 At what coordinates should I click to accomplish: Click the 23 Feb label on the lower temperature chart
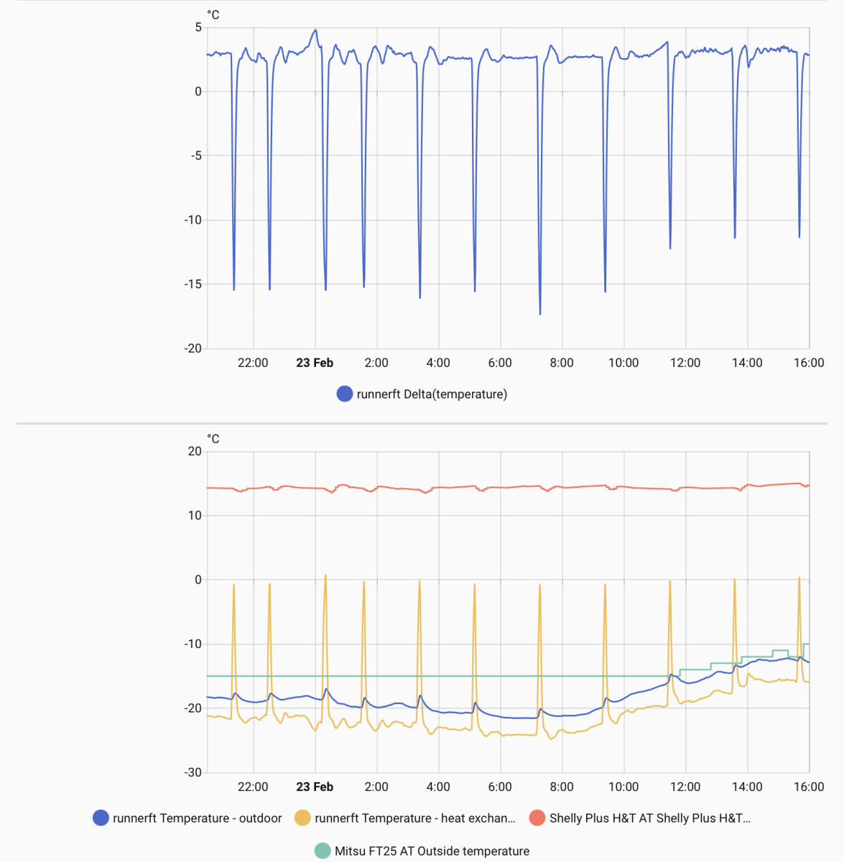click(x=315, y=787)
